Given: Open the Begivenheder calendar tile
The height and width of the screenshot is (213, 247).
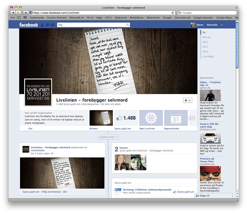Looking at the screenshot, I should pos(176,118).
